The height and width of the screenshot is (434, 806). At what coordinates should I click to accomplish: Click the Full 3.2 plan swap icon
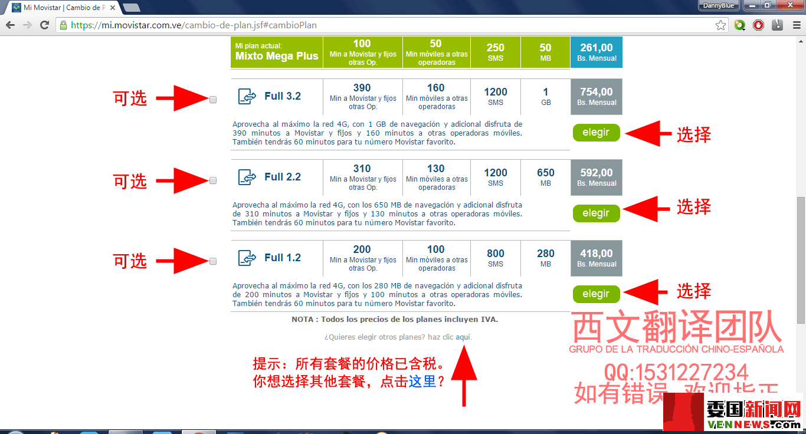tap(247, 96)
